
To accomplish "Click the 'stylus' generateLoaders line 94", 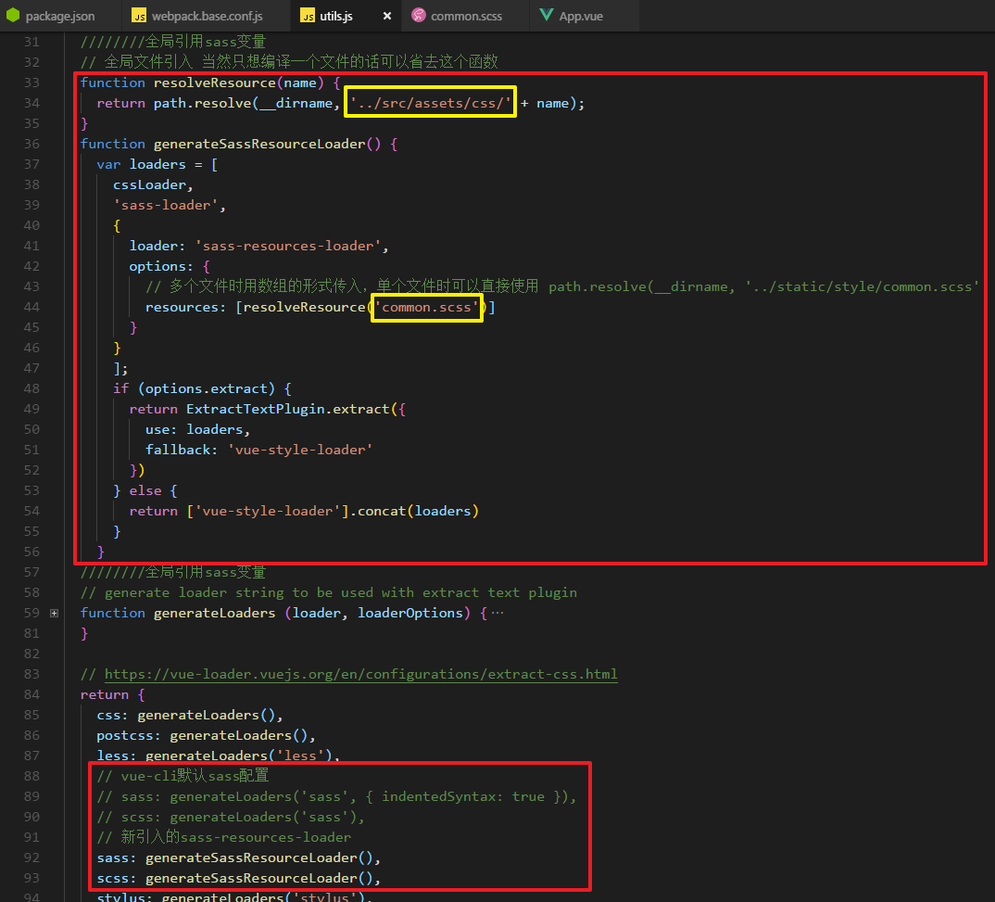I will [x=234, y=896].
